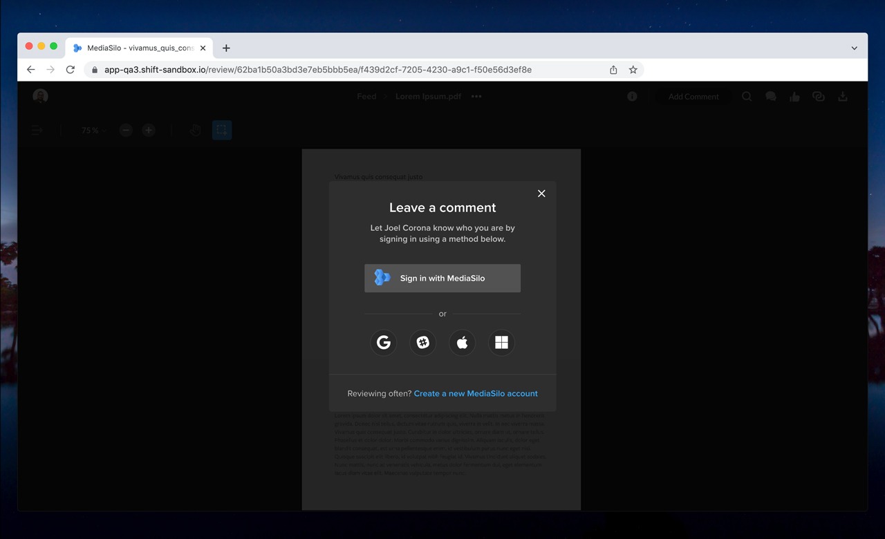Bookmark this page with the star
The image size is (885, 539).
633,70
